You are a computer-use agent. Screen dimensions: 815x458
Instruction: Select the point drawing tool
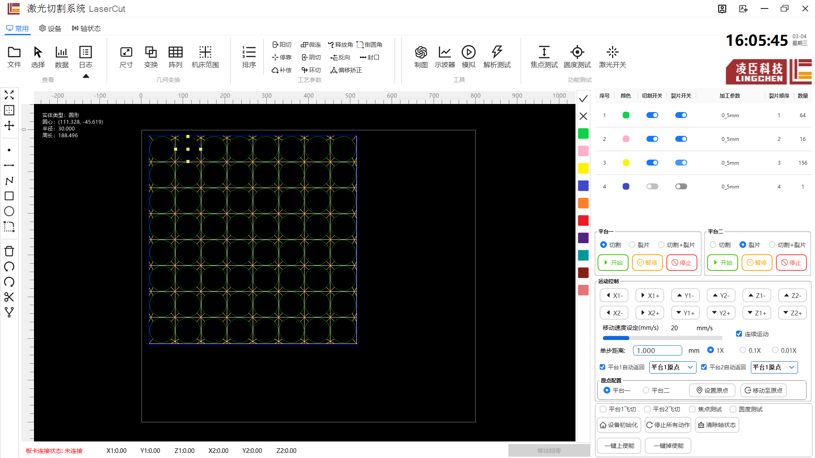coord(9,150)
